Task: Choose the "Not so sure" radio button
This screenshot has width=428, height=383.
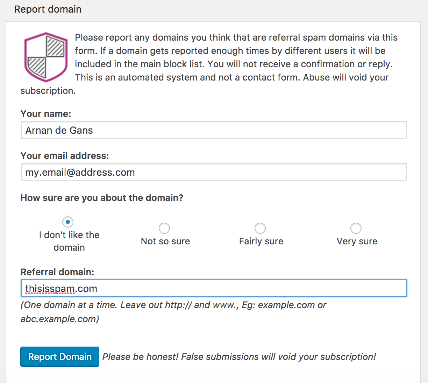Action: 164,228
